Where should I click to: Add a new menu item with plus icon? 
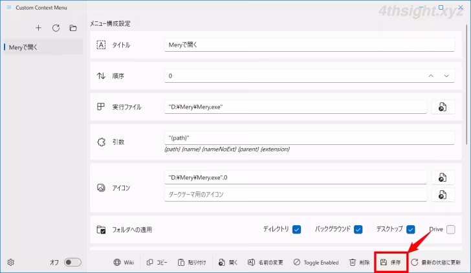[38, 28]
